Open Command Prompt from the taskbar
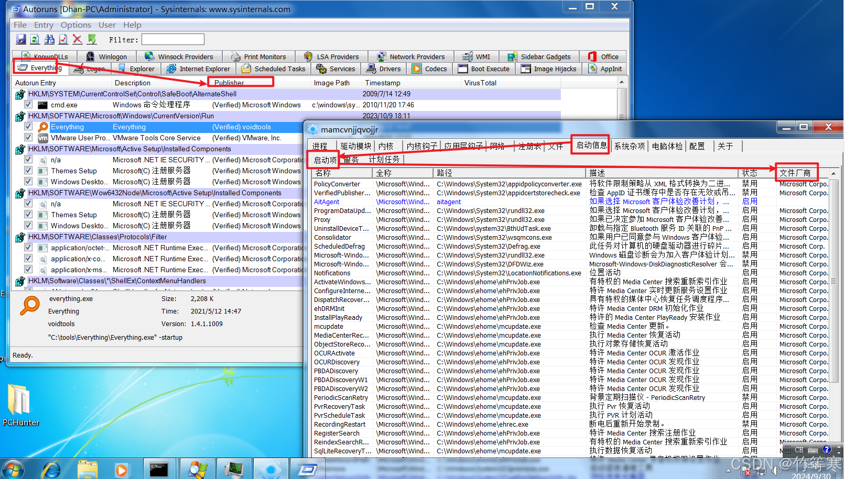 pos(159,470)
